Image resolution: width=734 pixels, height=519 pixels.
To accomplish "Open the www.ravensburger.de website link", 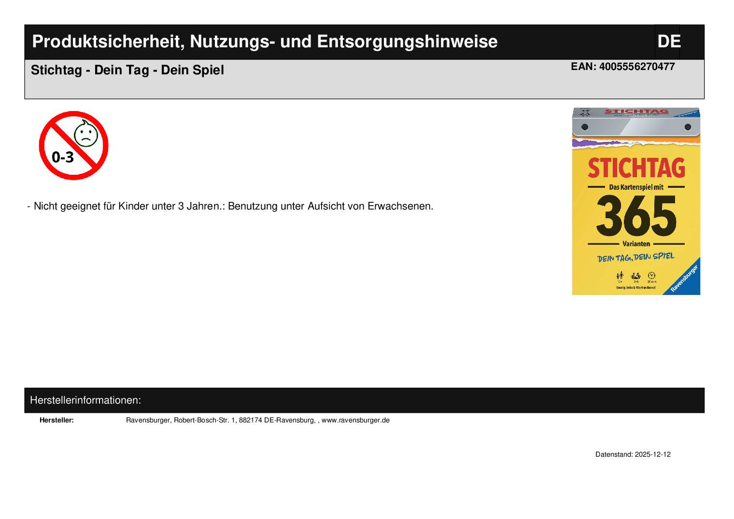I will pos(355,420).
